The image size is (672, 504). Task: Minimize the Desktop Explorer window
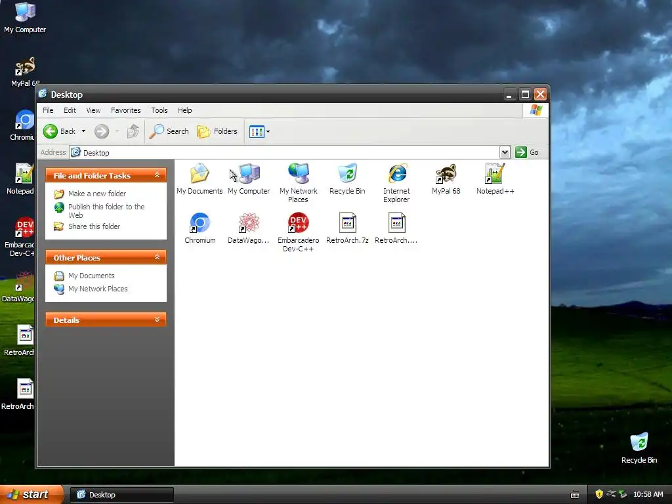point(509,94)
